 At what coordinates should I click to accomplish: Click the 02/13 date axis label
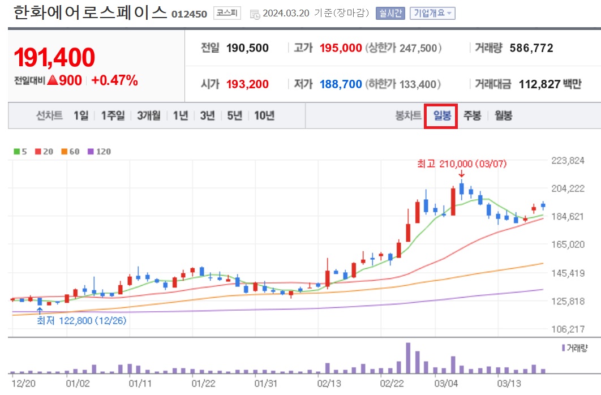coord(329,384)
